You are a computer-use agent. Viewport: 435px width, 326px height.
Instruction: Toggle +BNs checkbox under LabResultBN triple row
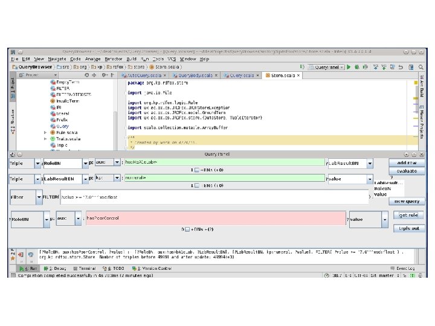coord(197,185)
